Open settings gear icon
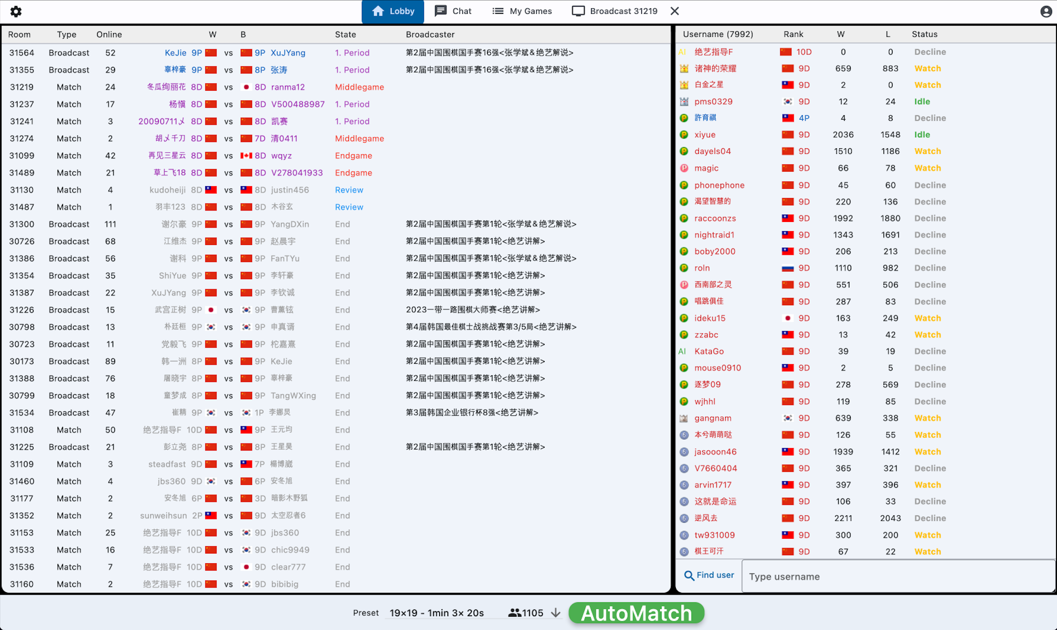This screenshot has width=1057, height=630. [16, 11]
